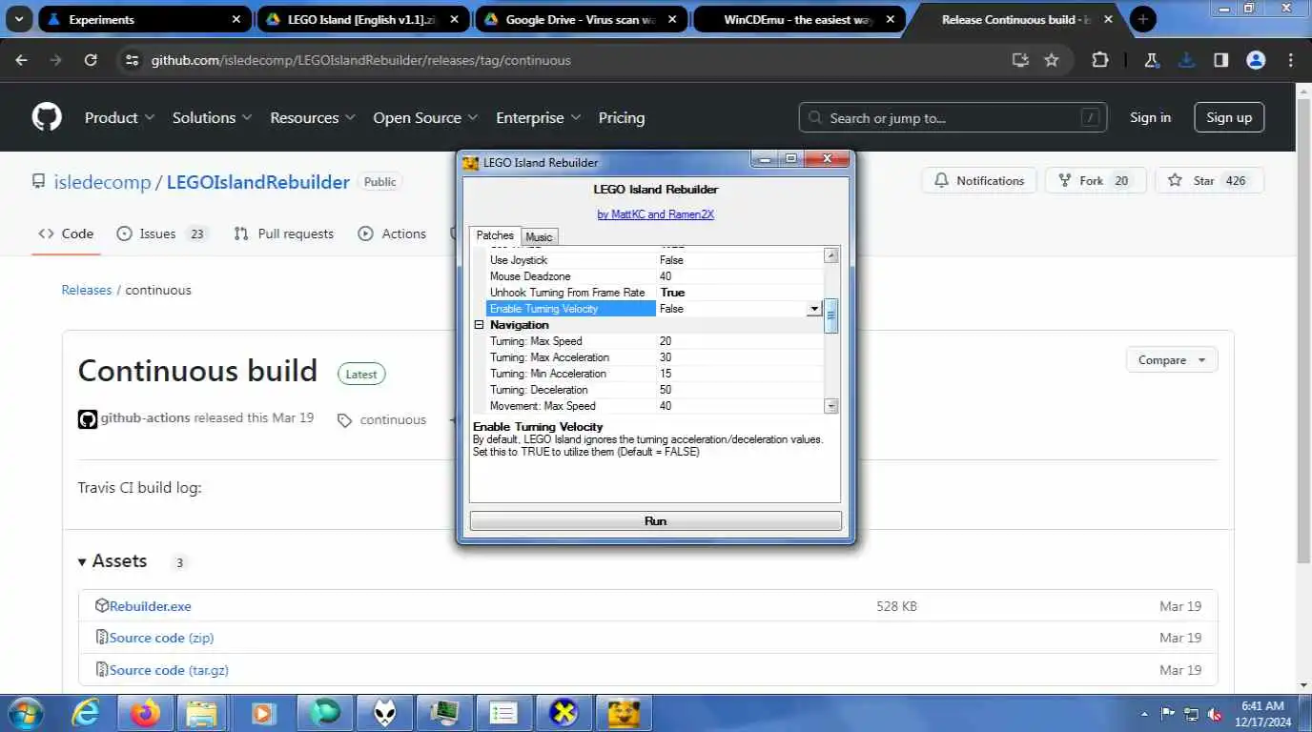The height and width of the screenshot is (732, 1312).
Task: Reload the page in Chrome
Action: (x=91, y=60)
